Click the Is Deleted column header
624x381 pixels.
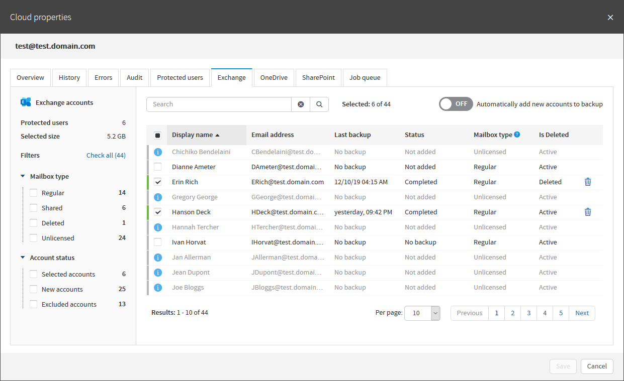point(554,135)
